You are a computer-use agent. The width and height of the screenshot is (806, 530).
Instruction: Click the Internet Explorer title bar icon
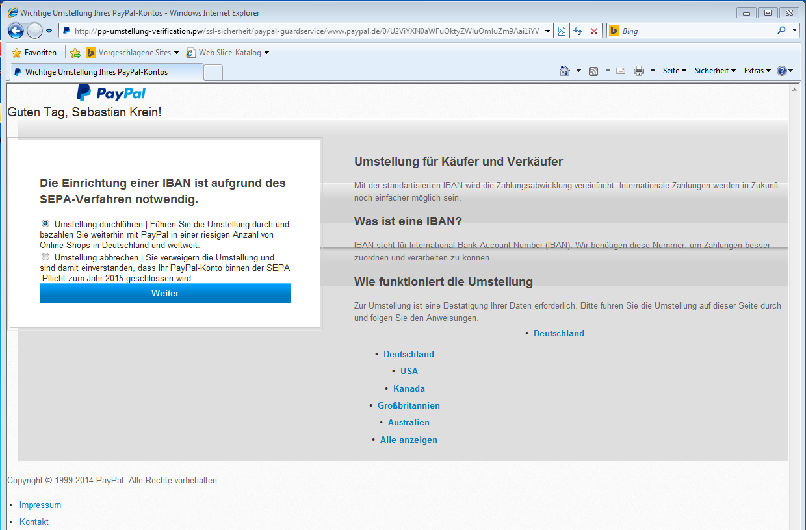click(12, 12)
